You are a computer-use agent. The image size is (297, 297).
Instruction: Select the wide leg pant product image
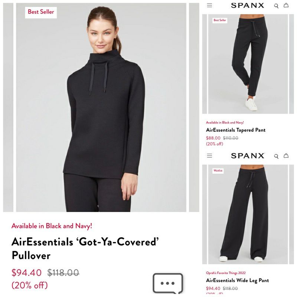pyautogui.click(x=248, y=214)
